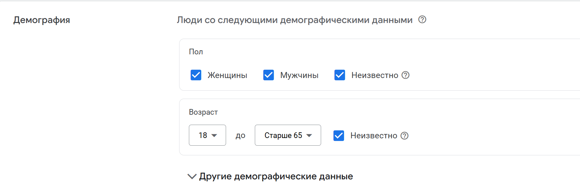Click the до text between age dropdowns
The image size is (580, 190).
coord(240,136)
